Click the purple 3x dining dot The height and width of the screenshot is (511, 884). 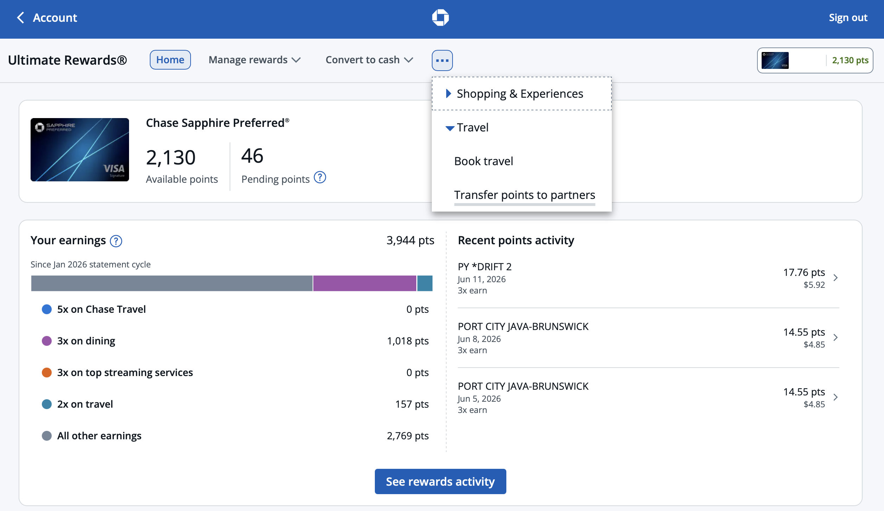click(47, 341)
